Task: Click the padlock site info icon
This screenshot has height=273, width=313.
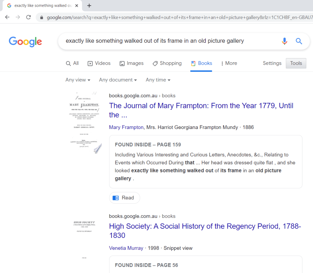Action: pos(42,17)
